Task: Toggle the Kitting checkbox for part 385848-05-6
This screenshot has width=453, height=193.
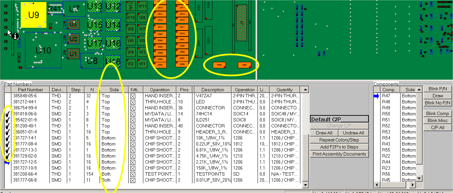Action: tap(133, 96)
